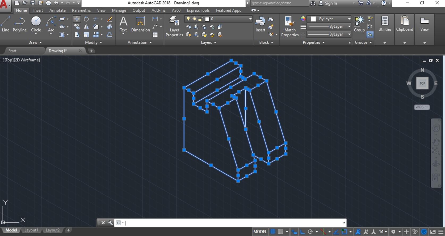Toggle group selection on/off button
This screenshot has width=445, height=236.
[x=370, y=34]
